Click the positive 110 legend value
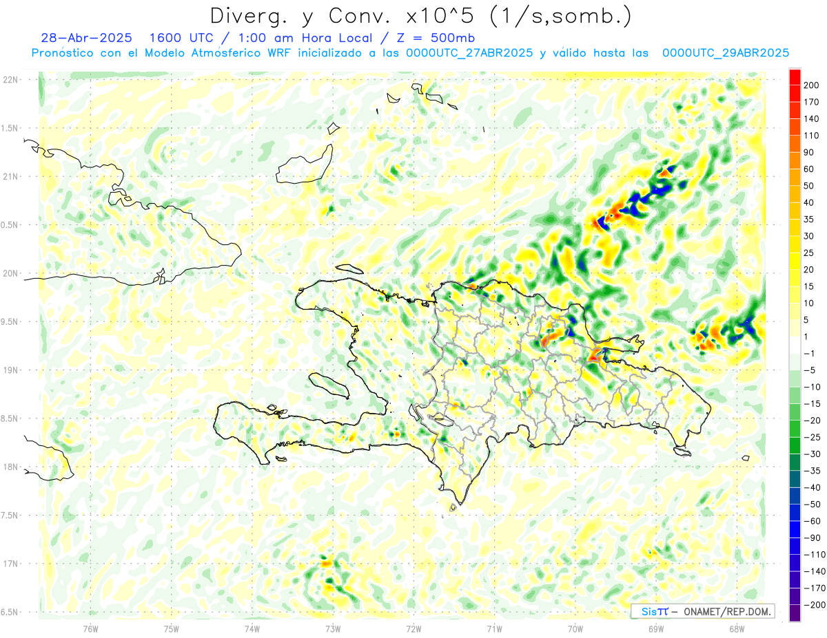 coord(812,136)
